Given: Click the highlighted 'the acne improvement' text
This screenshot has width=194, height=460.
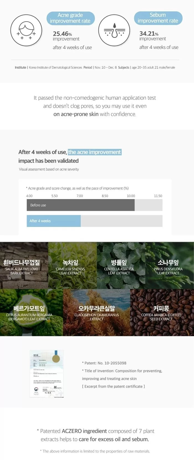Looking at the screenshot, I should click(x=95, y=152).
